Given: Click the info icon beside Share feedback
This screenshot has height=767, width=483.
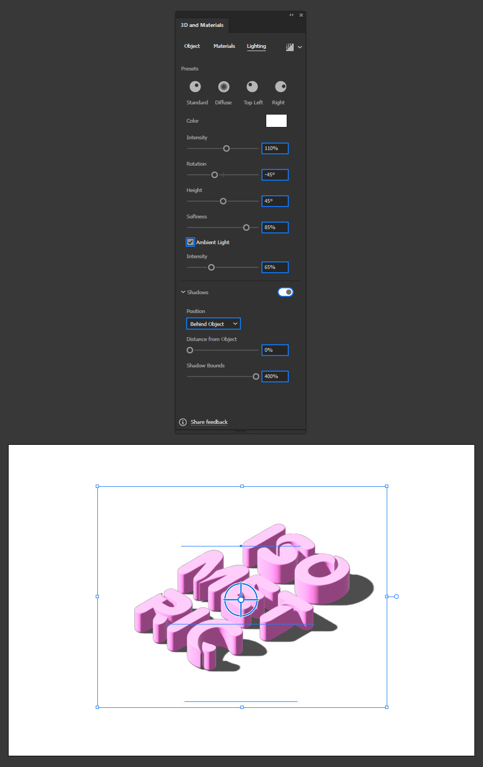Looking at the screenshot, I should click(x=183, y=422).
